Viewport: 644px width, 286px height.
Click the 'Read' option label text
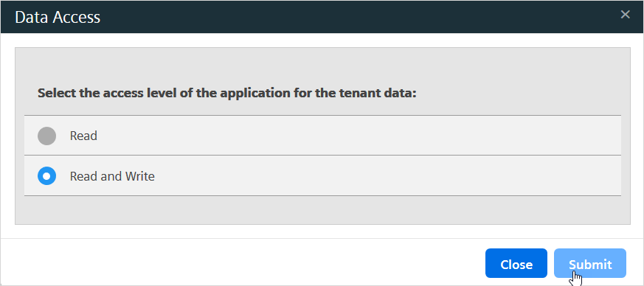click(x=83, y=136)
